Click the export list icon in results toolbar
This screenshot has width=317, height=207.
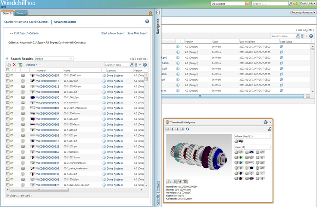tap(20, 65)
